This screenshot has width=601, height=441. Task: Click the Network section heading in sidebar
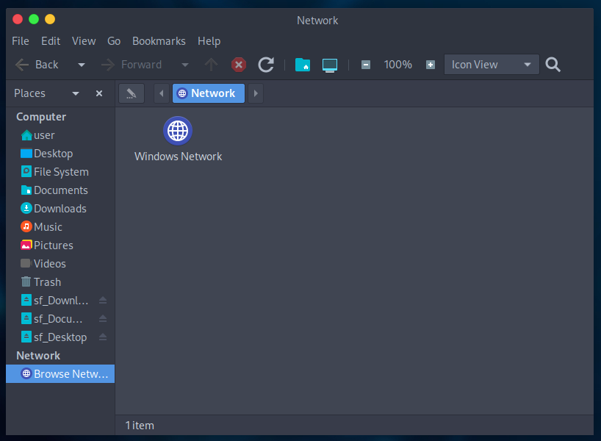(38, 356)
